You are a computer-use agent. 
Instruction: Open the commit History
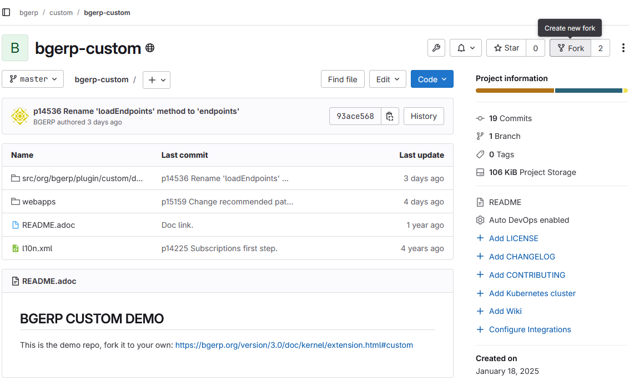click(424, 116)
